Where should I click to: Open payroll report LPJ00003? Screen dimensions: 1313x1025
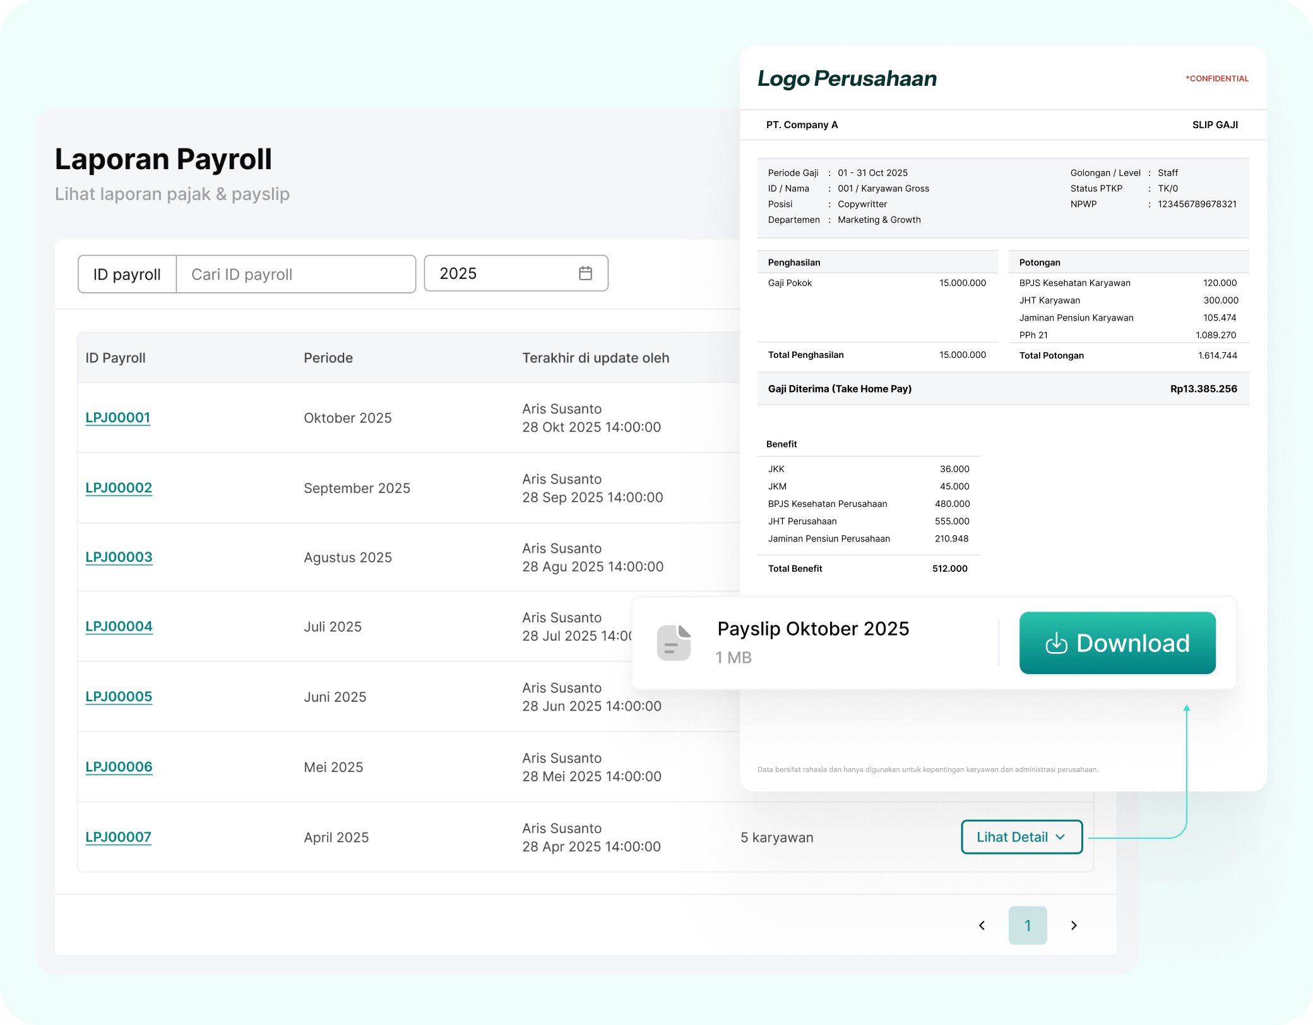[119, 557]
